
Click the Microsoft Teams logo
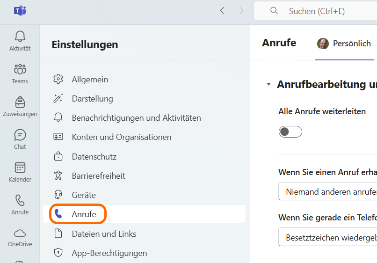[x=20, y=11]
